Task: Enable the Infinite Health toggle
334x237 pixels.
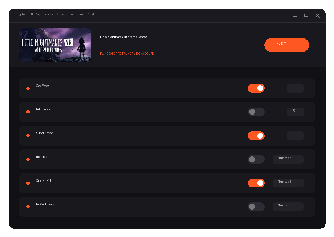Action: (x=256, y=112)
